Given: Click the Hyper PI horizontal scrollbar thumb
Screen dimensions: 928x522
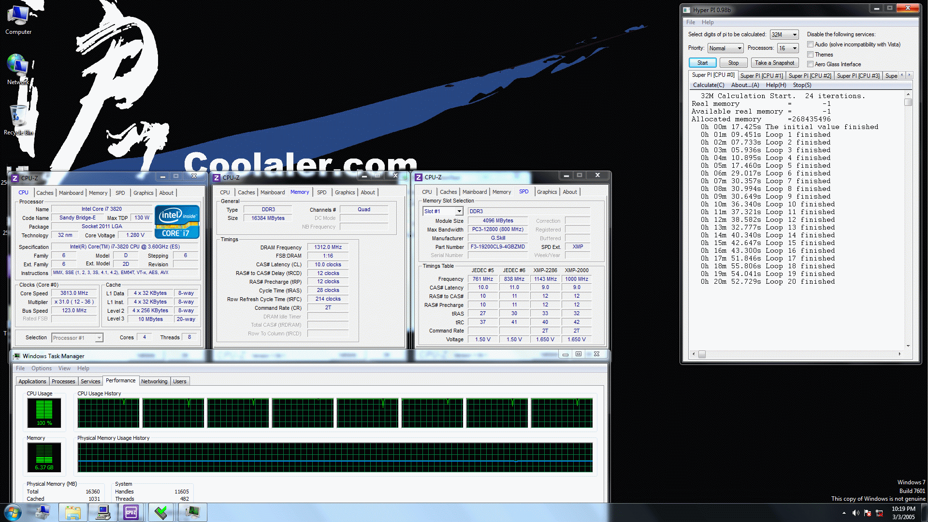Looking at the screenshot, I should 702,354.
